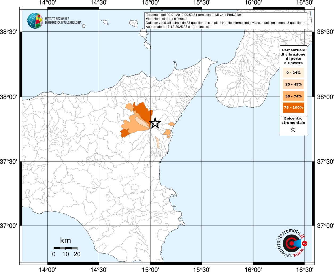This screenshot has height=272, width=334.
Task: Click the star symbol in the legend
Action: (x=293, y=130)
